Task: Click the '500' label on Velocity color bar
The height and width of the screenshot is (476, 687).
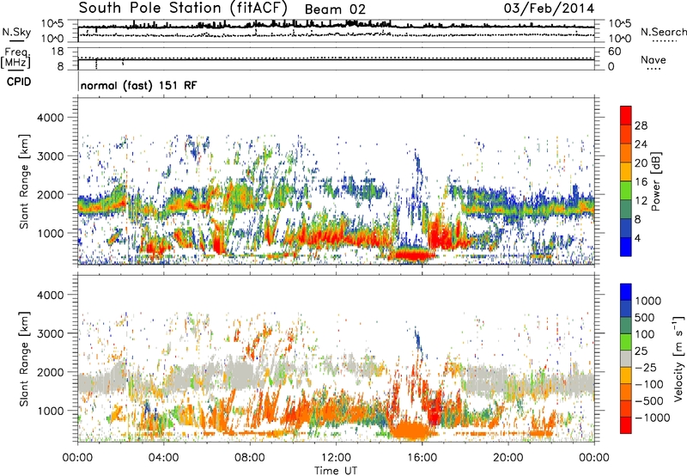Action: [x=645, y=318]
